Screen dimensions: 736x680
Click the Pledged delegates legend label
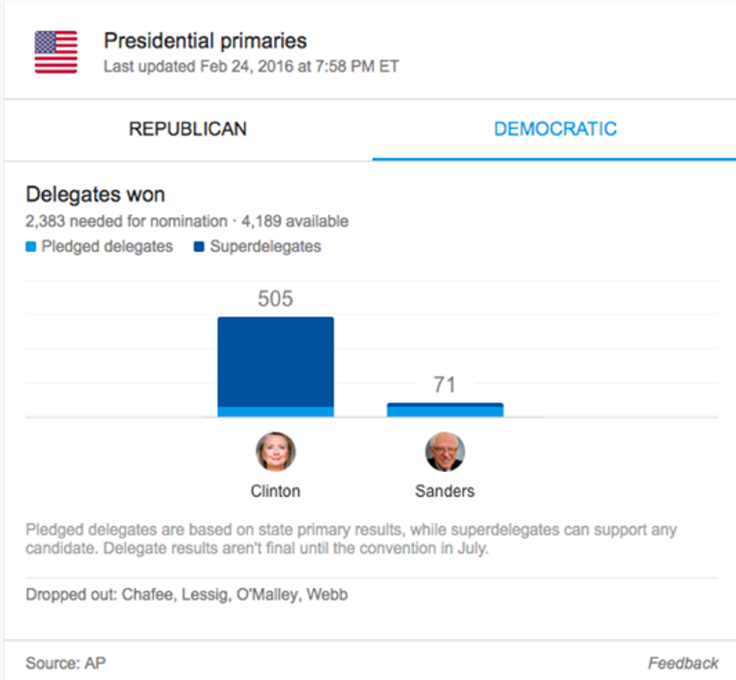[107, 247]
